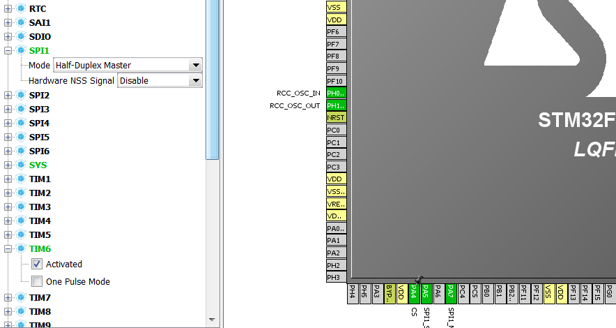Click the SPI3 peripheral icon
616x328 pixels.
21,110
